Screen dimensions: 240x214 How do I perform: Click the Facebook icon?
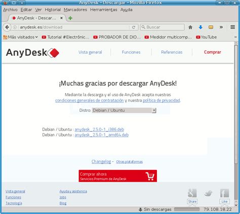224,193
